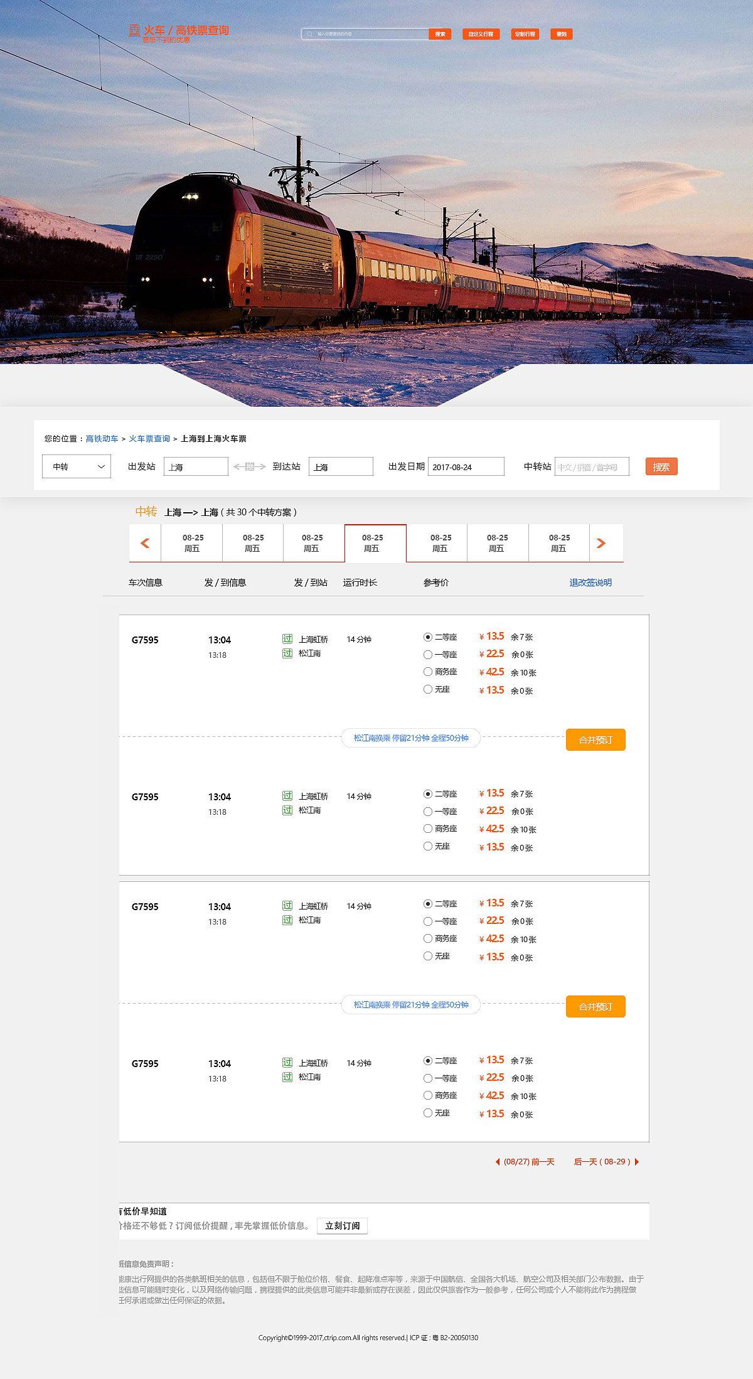Select 一等座 radio in second G7595 segment
Viewport: 753px width, 1379px height.
point(428,812)
